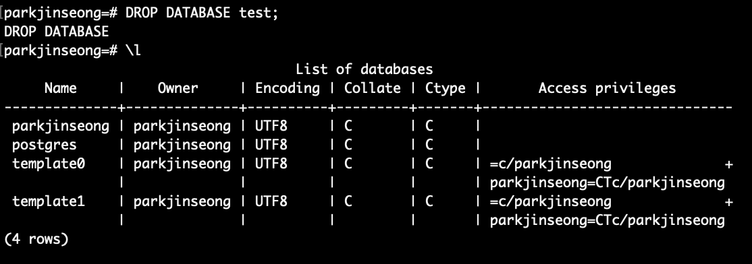Click the Owner column header
This screenshot has height=264, width=752.
pyautogui.click(x=178, y=88)
